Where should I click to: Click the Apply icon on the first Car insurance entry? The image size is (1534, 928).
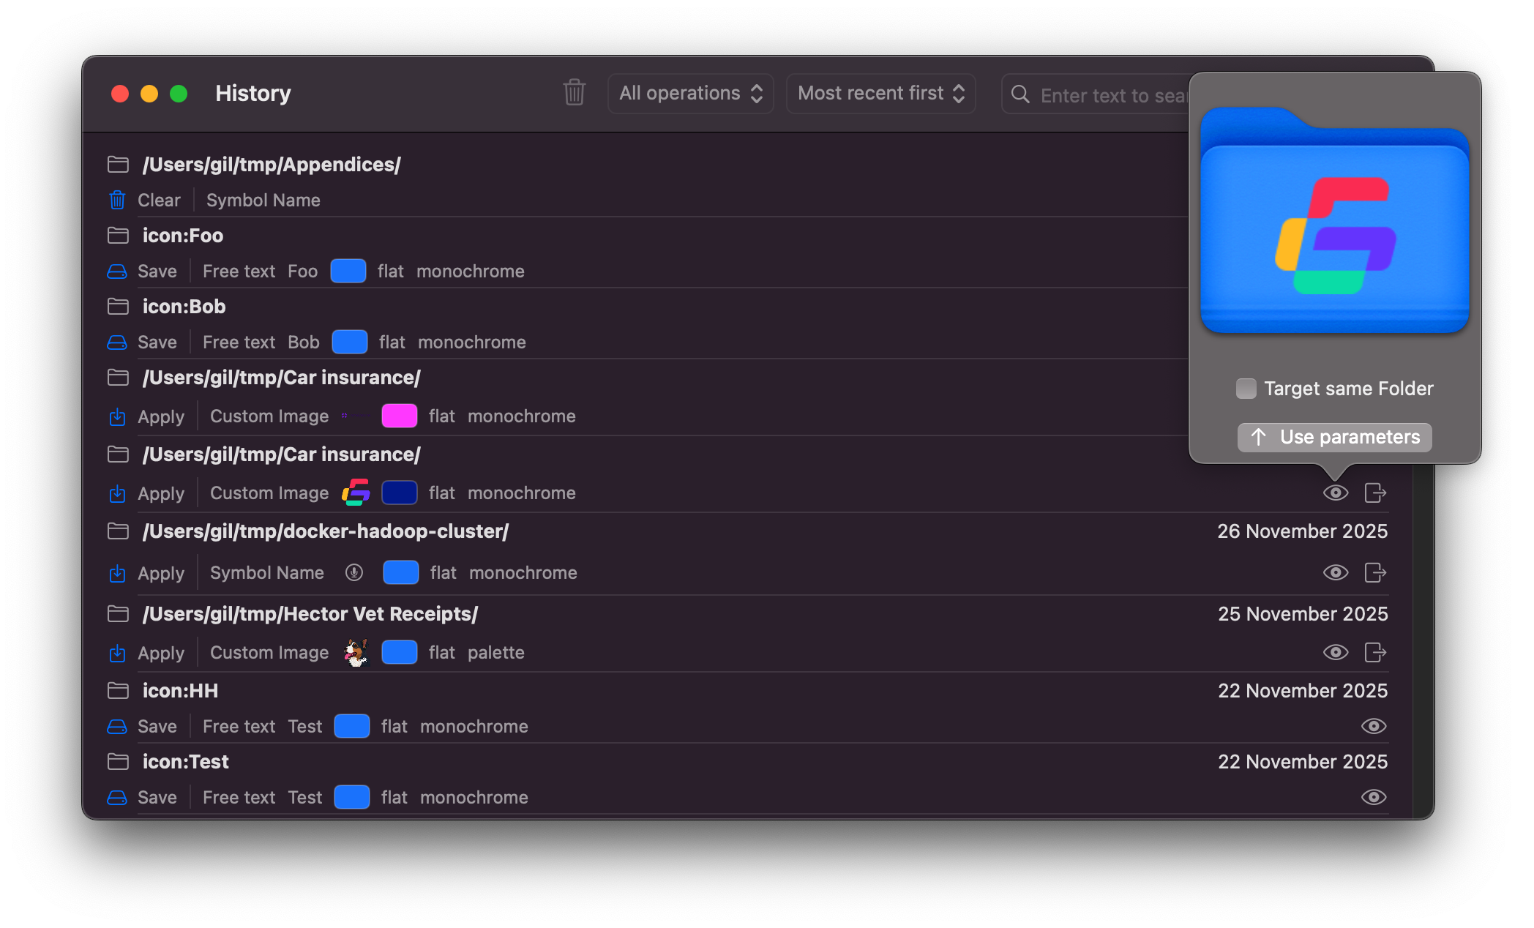(118, 416)
